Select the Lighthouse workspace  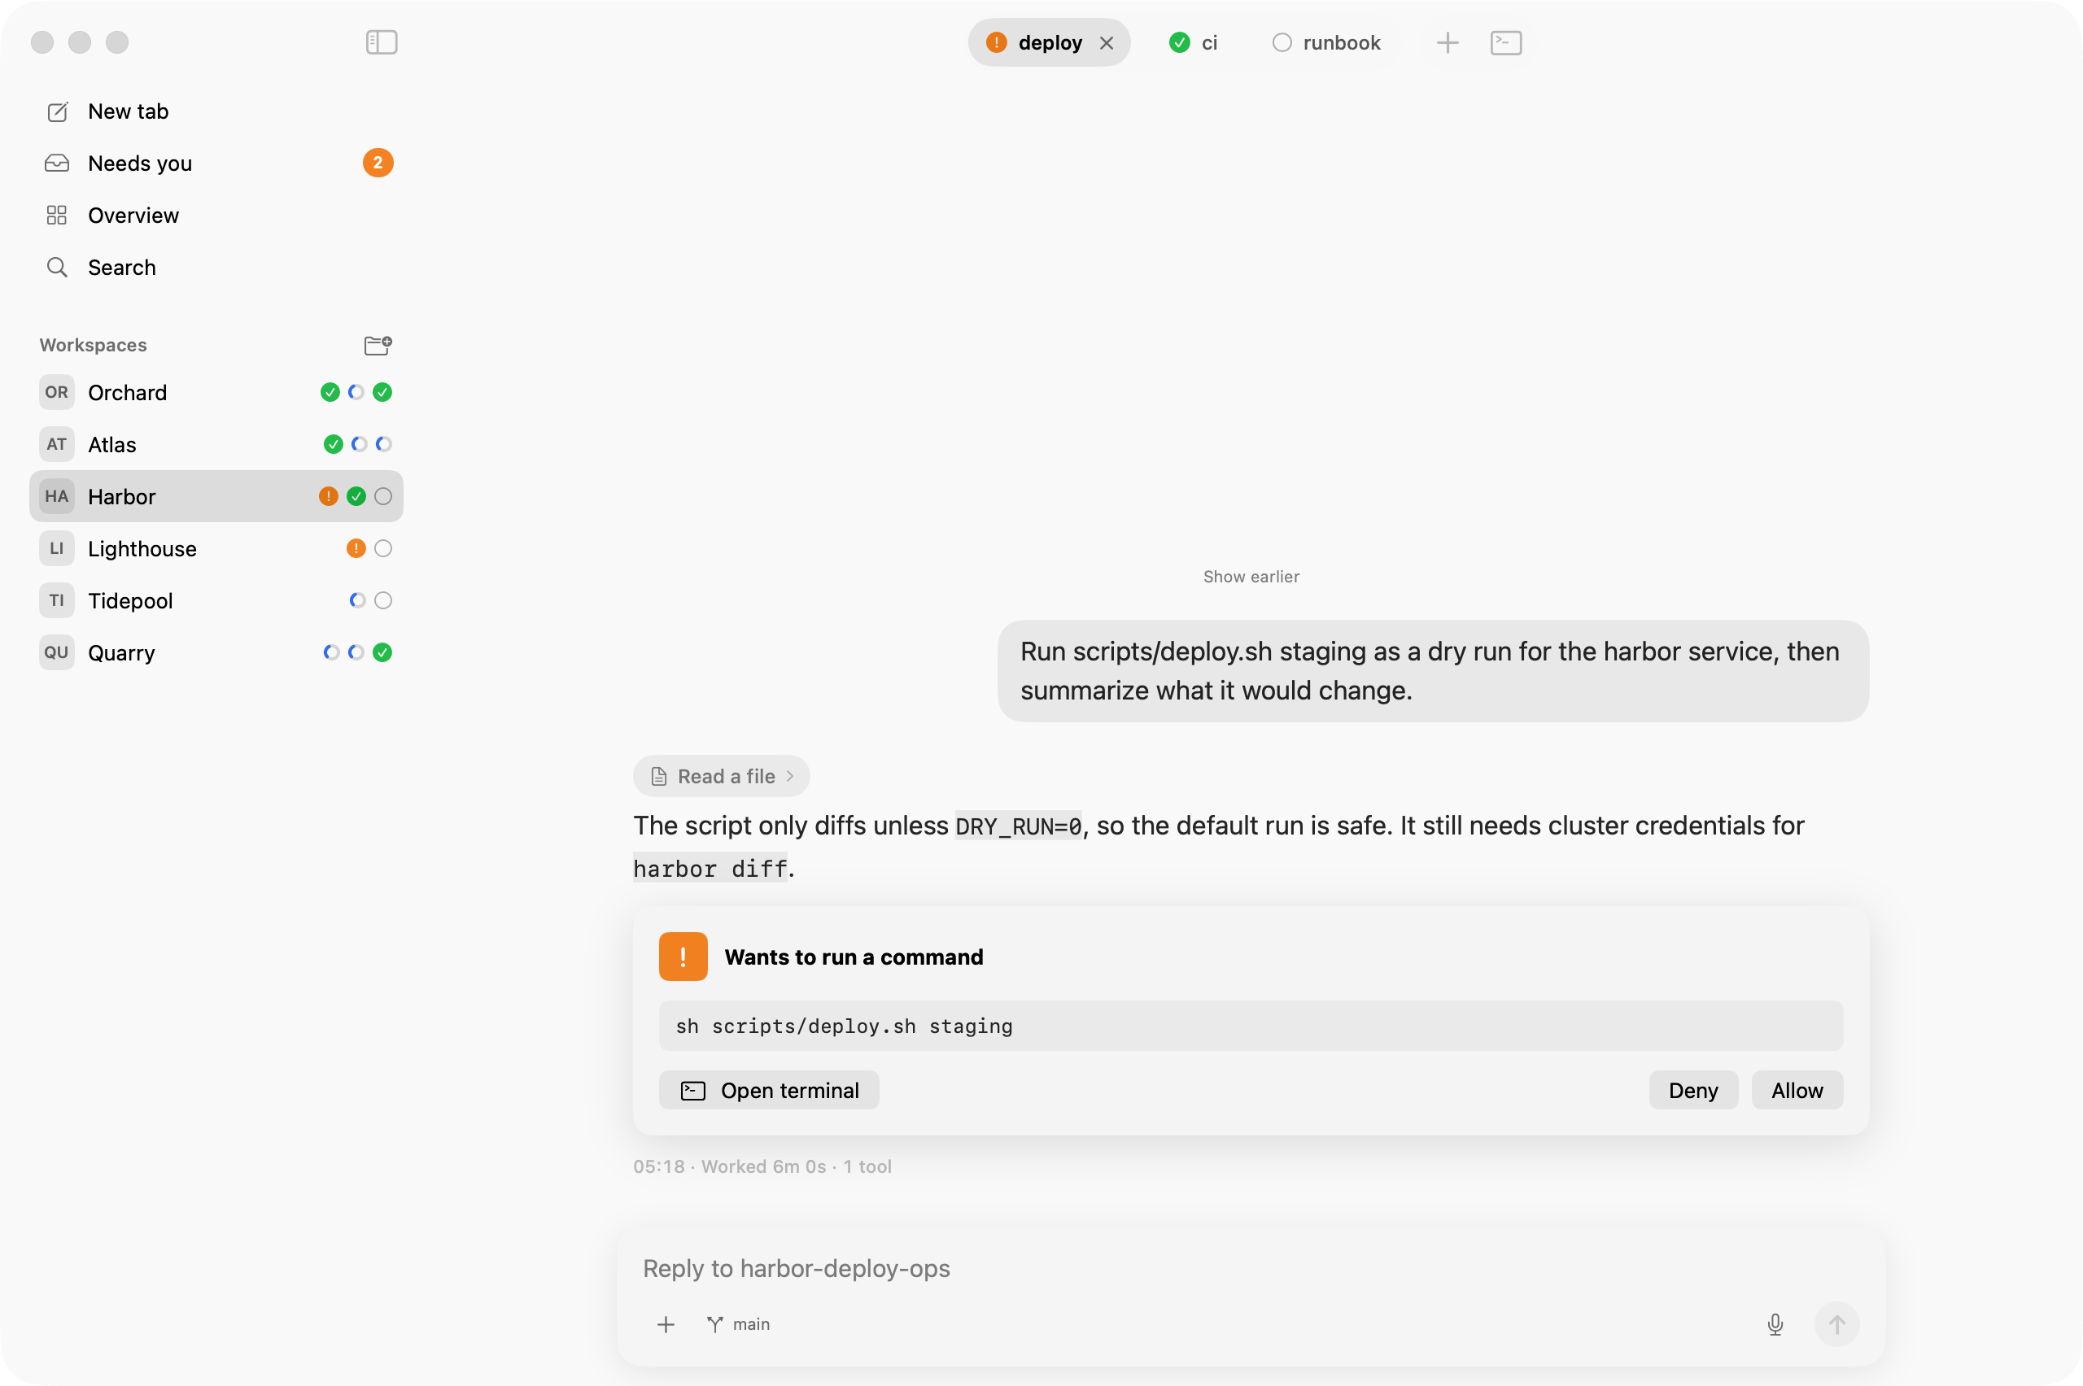pyautogui.click(x=216, y=548)
